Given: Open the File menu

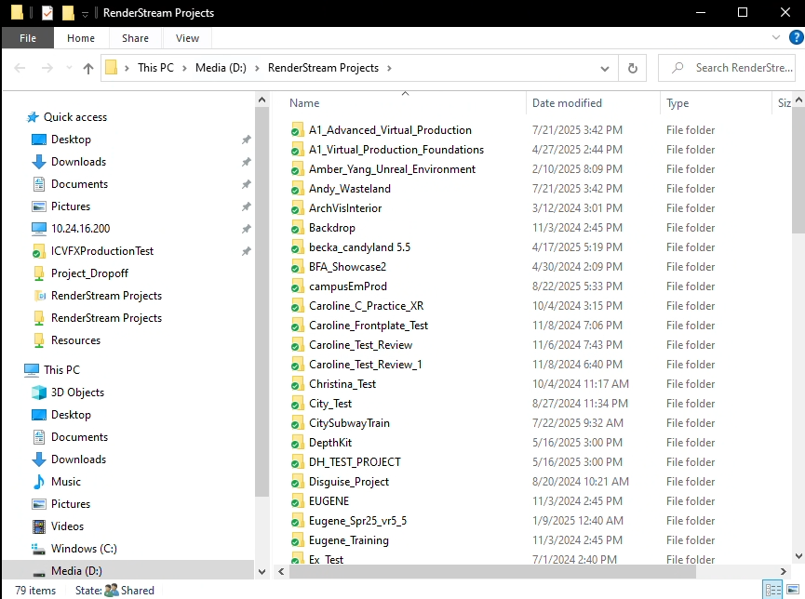Looking at the screenshot, I should [28, 38].
